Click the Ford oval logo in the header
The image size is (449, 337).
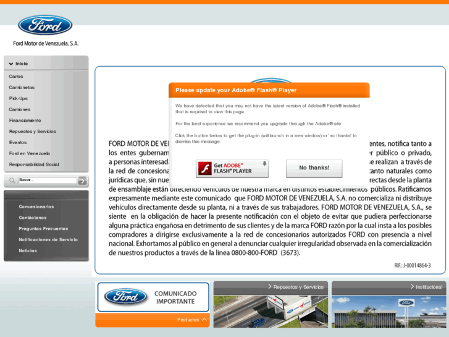pyautogui.click(x=45, y=25)
